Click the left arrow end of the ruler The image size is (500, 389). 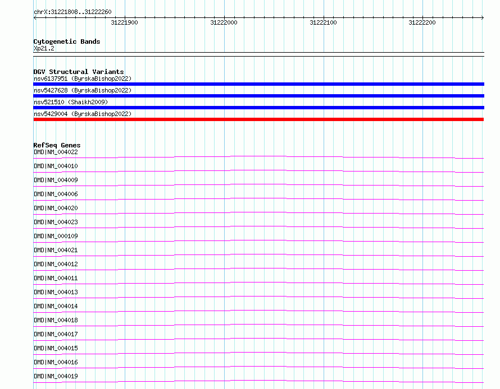pos(35,17)
